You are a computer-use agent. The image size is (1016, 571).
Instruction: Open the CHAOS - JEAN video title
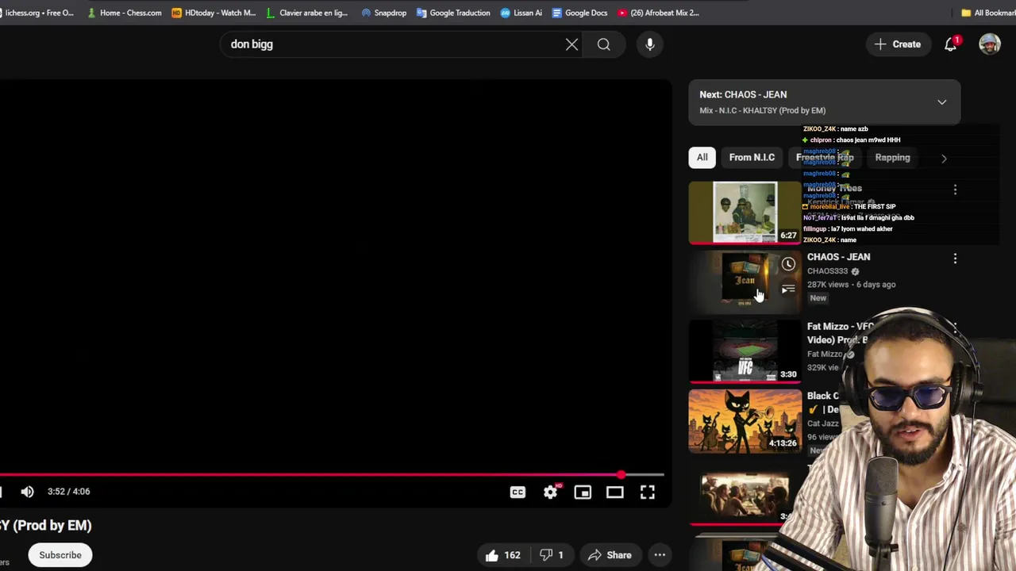pos(838,257)
